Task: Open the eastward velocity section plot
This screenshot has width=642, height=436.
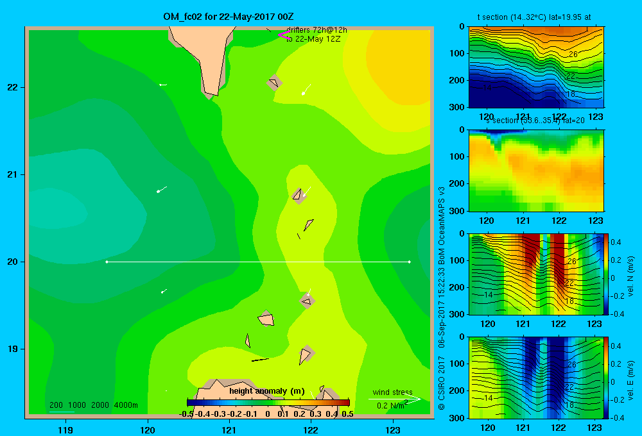Action: click(536, 378)
